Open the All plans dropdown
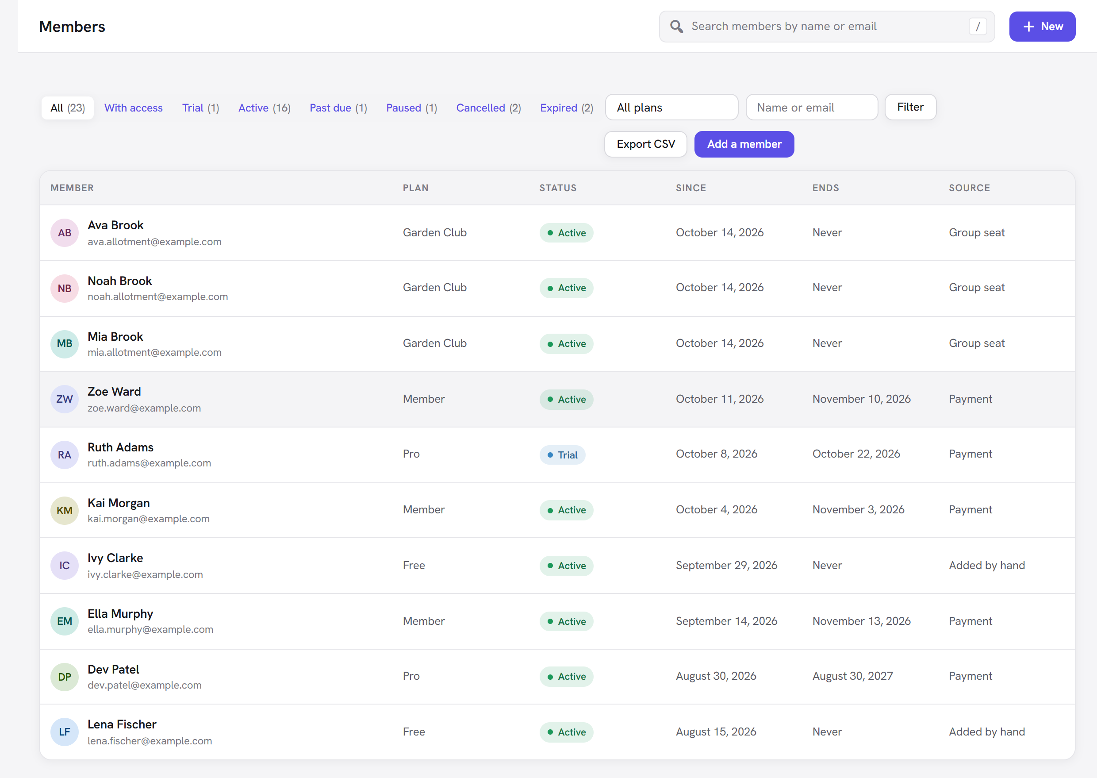The image size is (1097, 778). tap(671, 107)
